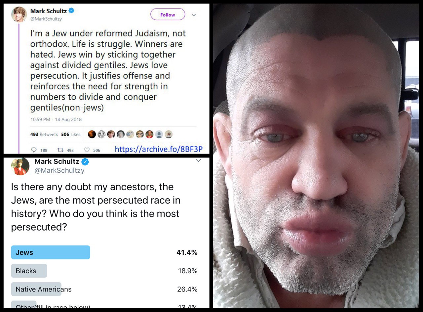Click the 493 Retweets count
Screen dimensions: 423x312
pyautogui.click(x=44, y=134)
